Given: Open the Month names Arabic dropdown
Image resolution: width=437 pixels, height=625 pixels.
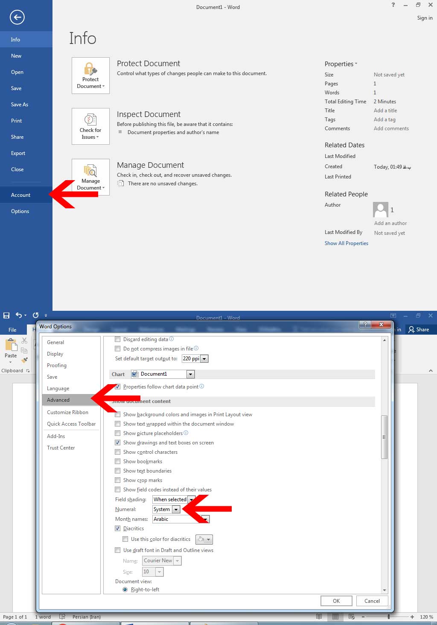Looking at the screenshot, I should 206,519.
